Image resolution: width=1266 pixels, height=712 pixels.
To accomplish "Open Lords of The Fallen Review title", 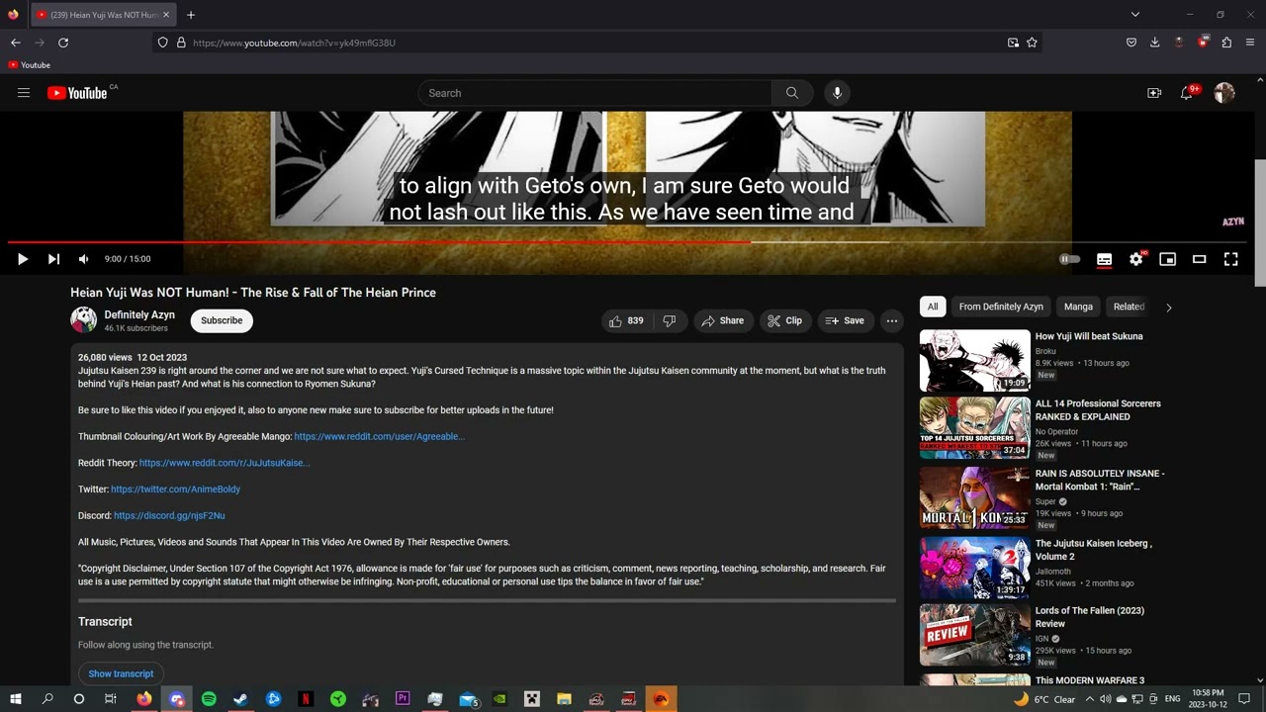I will point(1090,617).
